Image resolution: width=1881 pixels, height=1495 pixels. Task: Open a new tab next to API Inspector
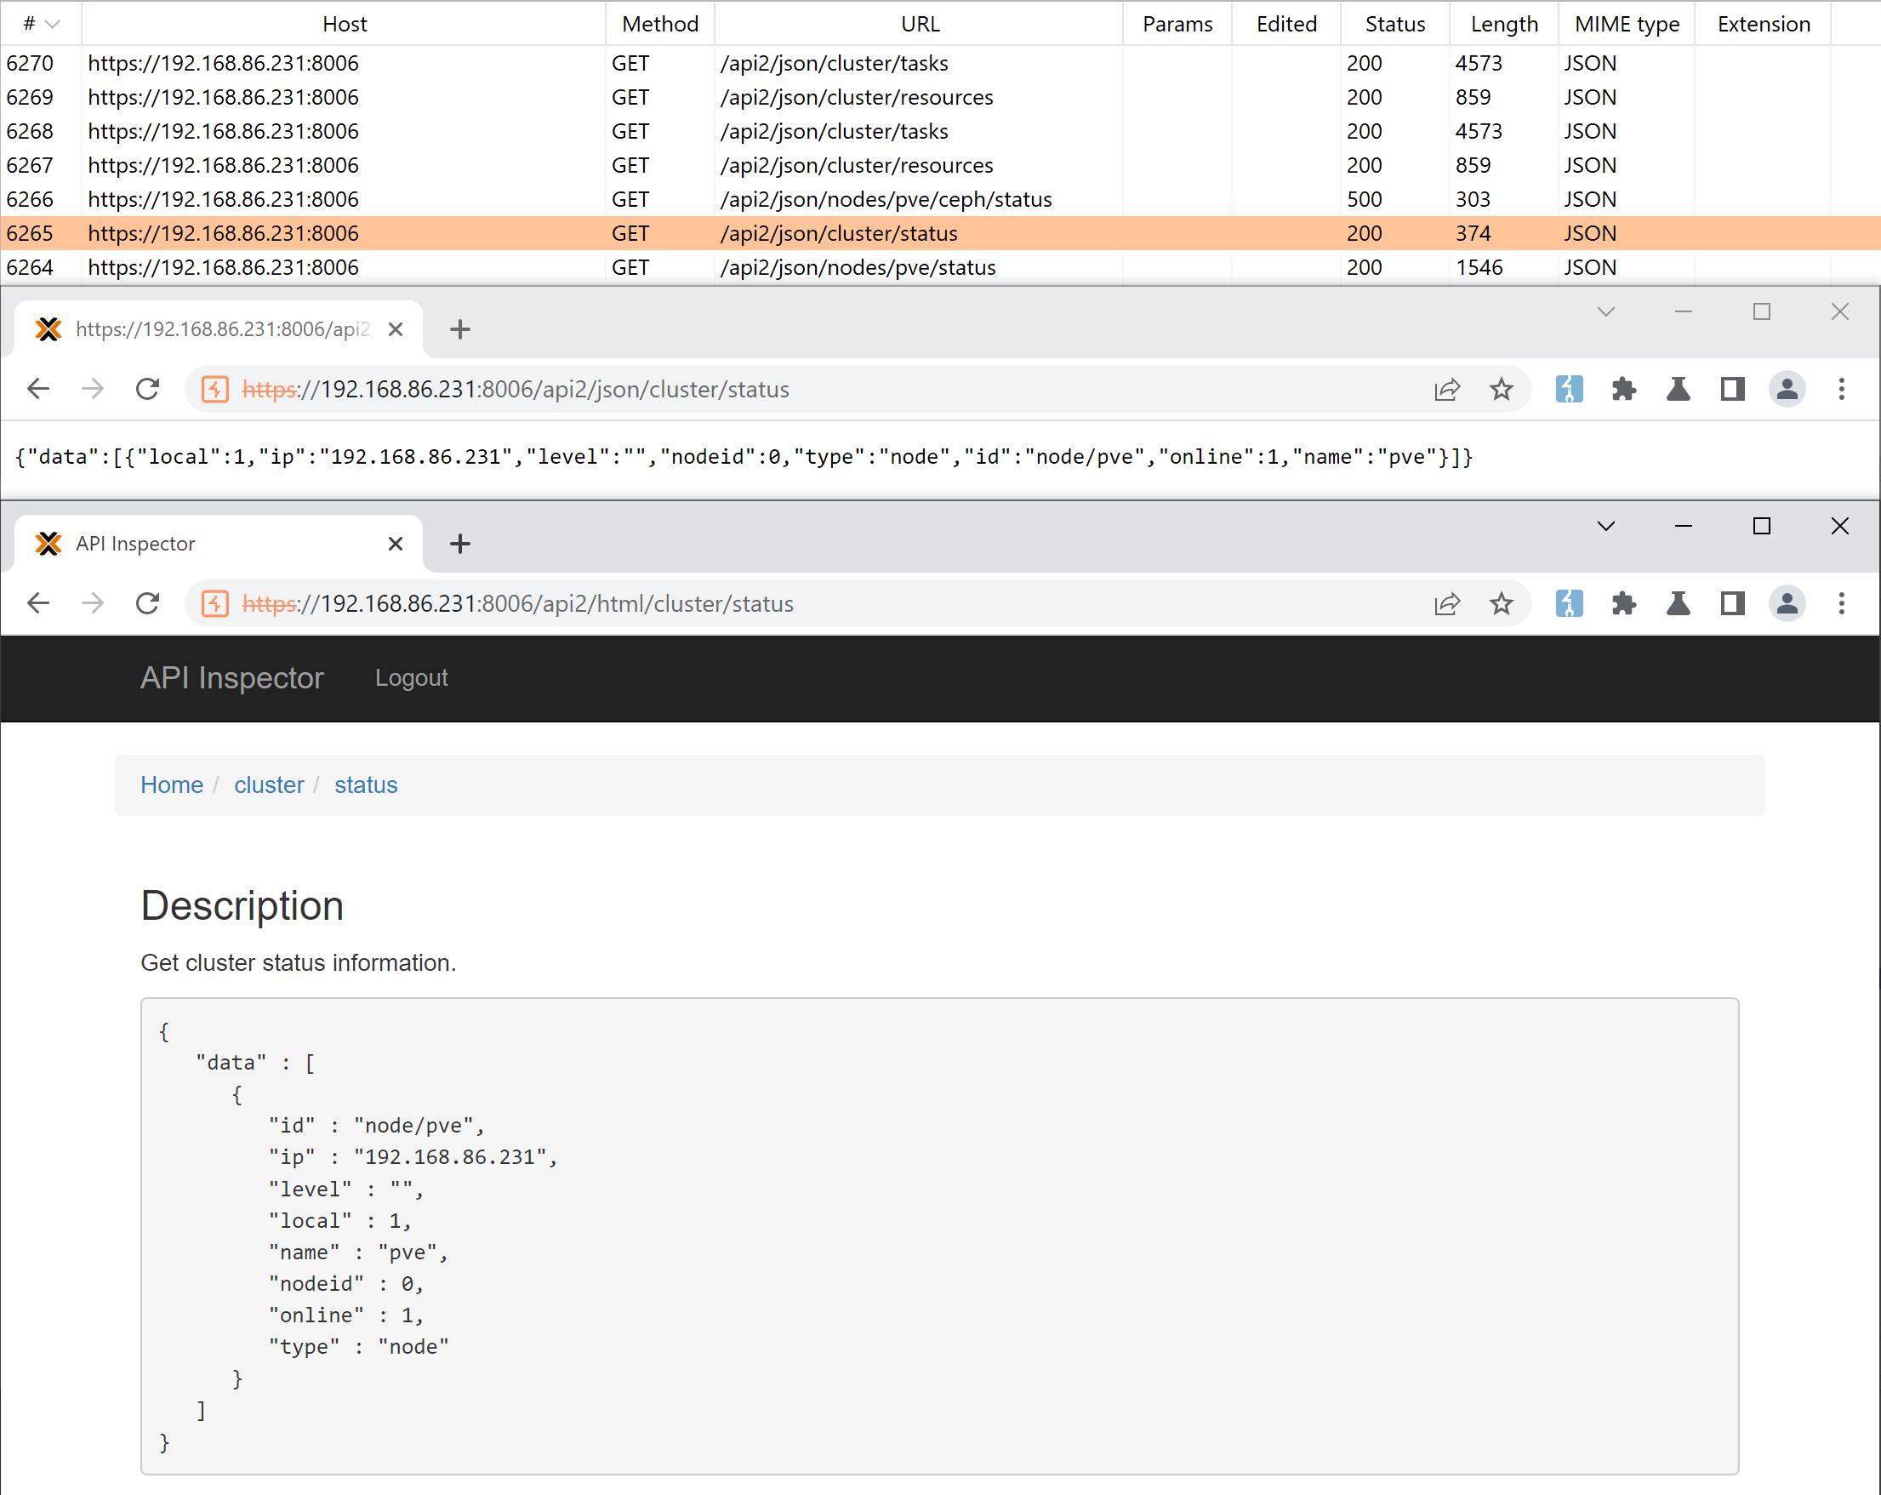(x=459, y=544)
